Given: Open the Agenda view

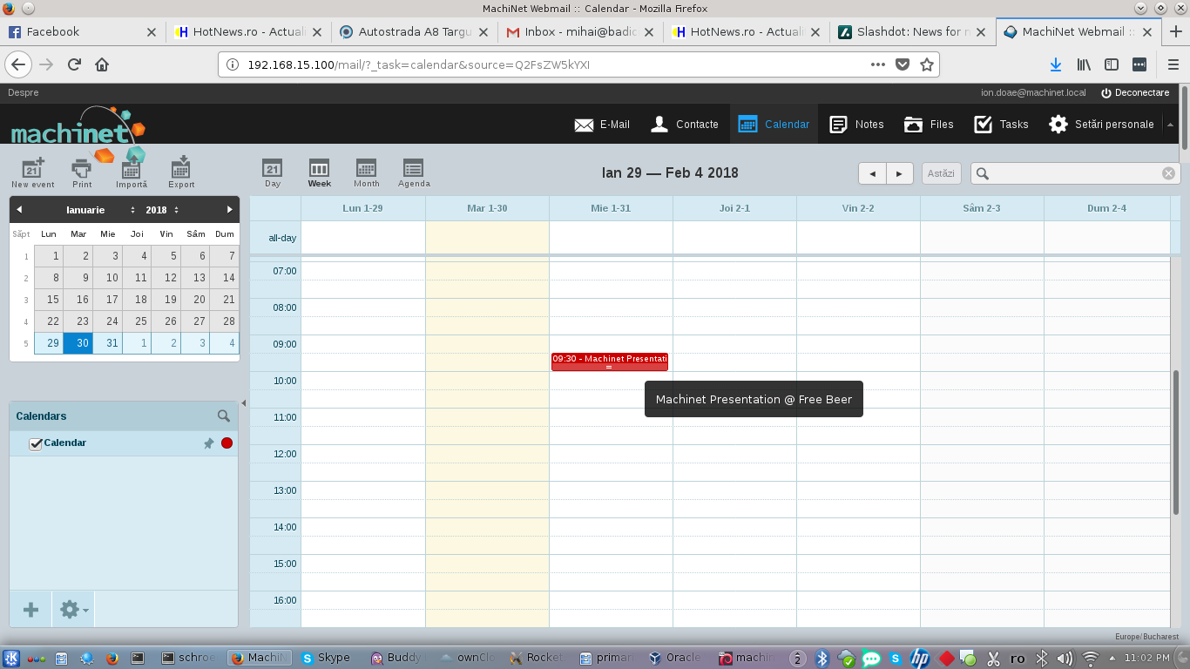Looking at the screenshot, I should pyautogui.click(x=414, y=172).
